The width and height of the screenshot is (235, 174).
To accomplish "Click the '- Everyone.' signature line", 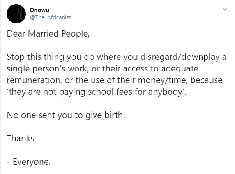I will (29, 162).
